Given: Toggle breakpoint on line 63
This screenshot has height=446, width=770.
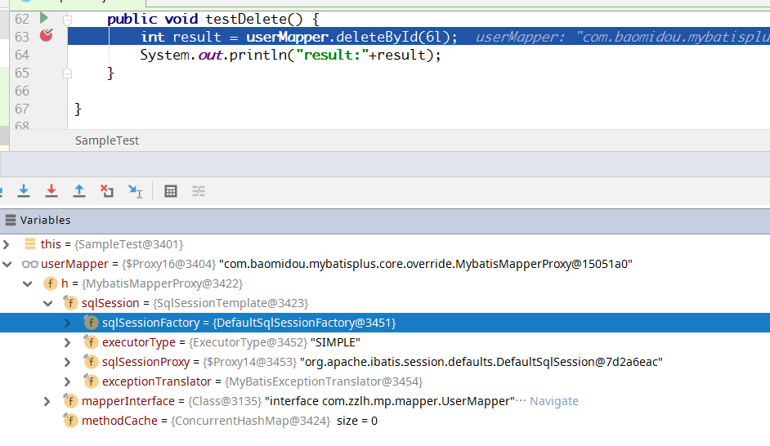Looking at the screenshot, I should tap(46, 35).
